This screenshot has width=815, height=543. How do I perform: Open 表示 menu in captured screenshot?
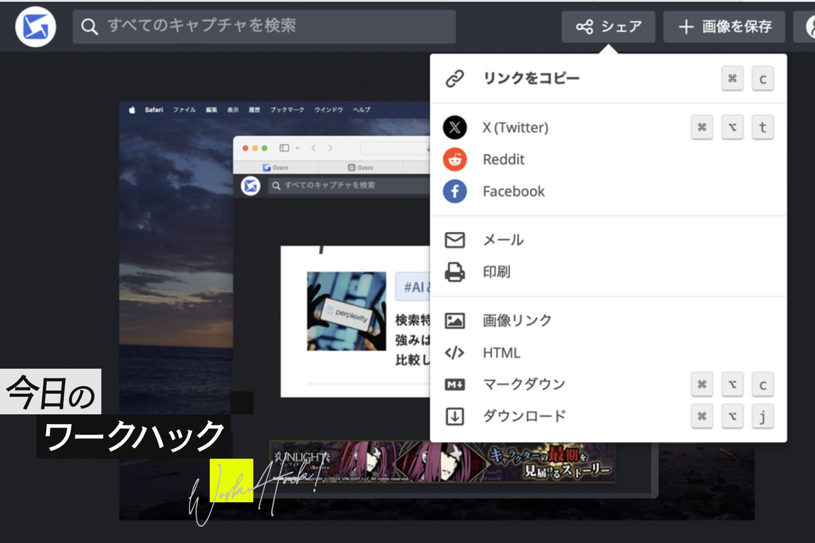click(x=233, y=110)
